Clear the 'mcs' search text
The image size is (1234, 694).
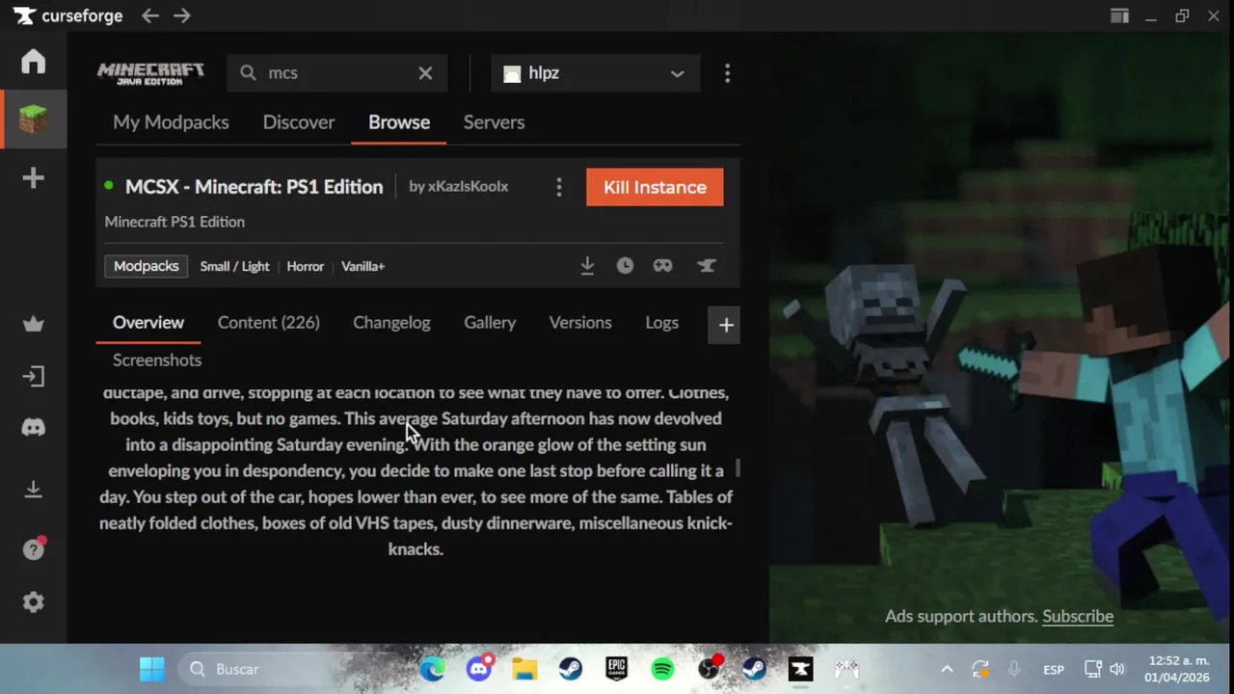click(425, 73)
